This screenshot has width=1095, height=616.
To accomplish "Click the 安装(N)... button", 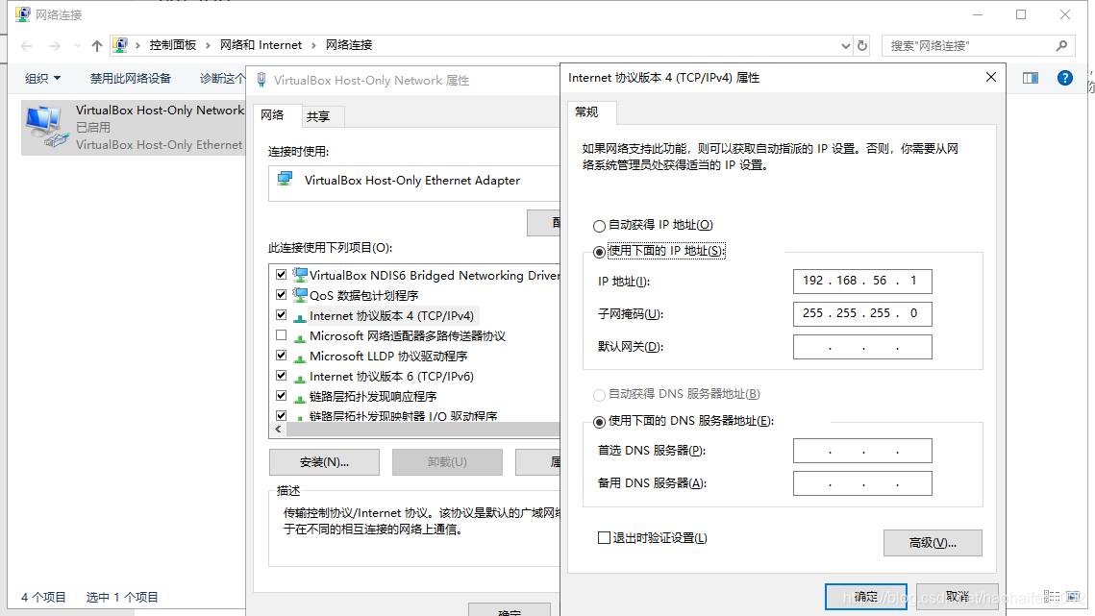I will click(324, 462).
